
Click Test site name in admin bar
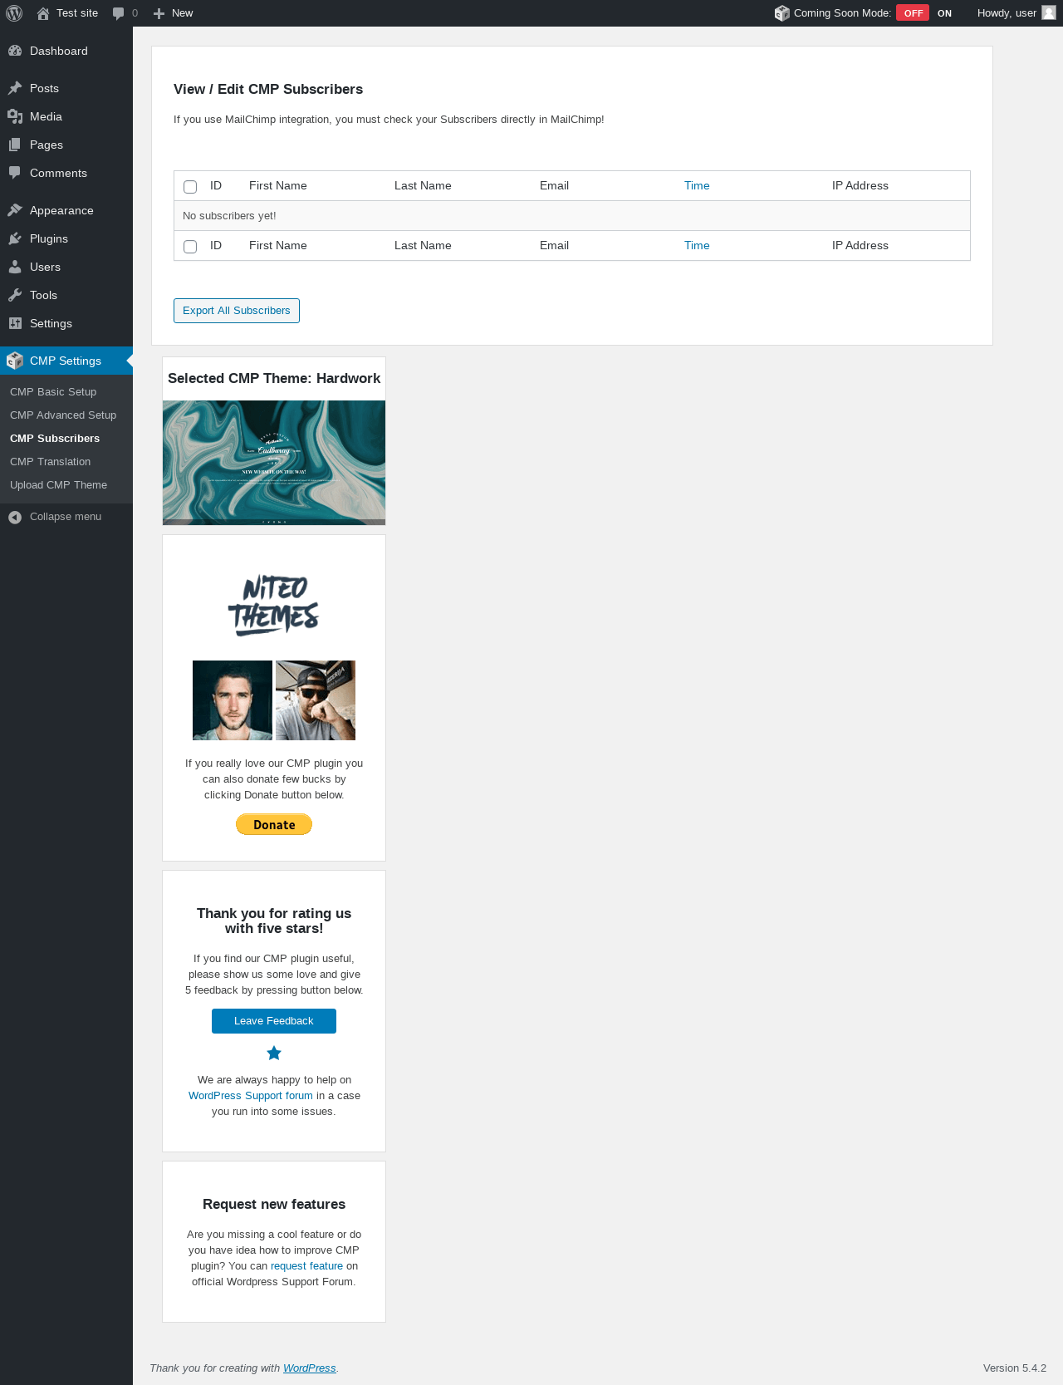[77, 13]
